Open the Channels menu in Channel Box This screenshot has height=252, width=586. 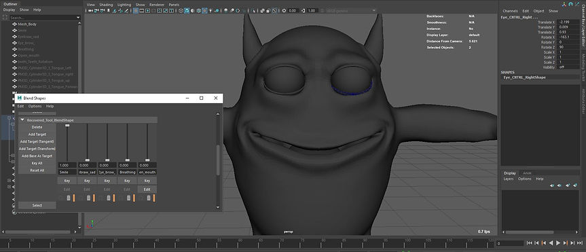[x=510, y=11]
